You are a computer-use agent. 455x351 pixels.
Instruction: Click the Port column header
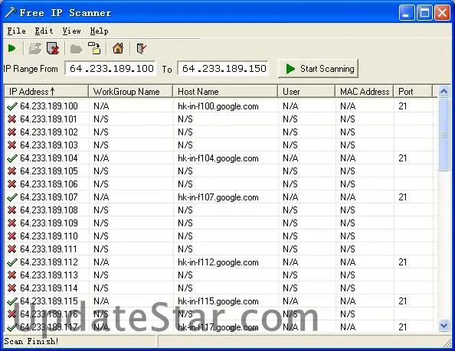pyautogui.click(x=413, y=92)
